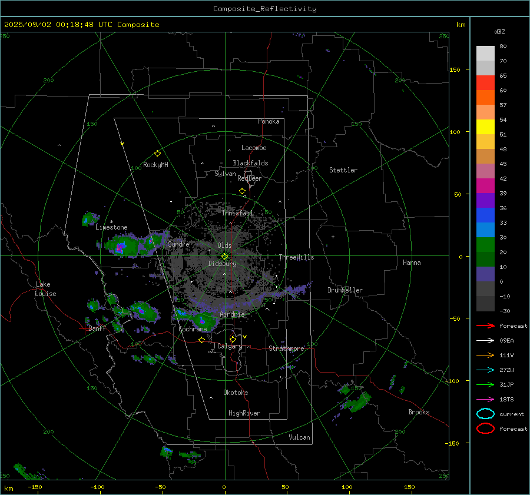The width and height of the screenshot is (530, 495).
Task: Click the cyan current ellipse icon
Action: (485, 414)
